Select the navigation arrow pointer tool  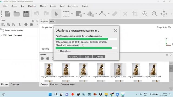[56, 14]
